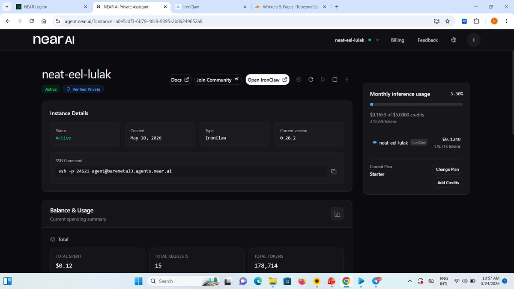
Task: Open the usage chart icon in Balance & Usage
Action: [x=337, y=214]
